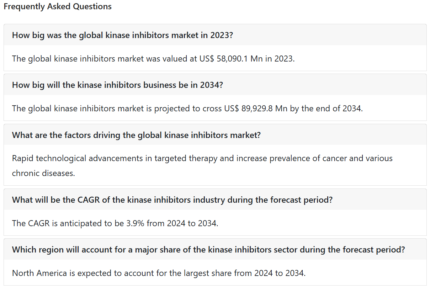This screenshot has width=430, height=287.
Task: Collapse the 2023 market size question
Action: (215, 35)
